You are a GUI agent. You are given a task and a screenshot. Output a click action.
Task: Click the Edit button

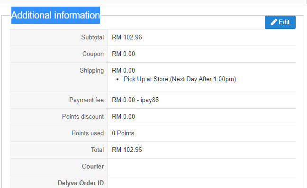[280, 22]
